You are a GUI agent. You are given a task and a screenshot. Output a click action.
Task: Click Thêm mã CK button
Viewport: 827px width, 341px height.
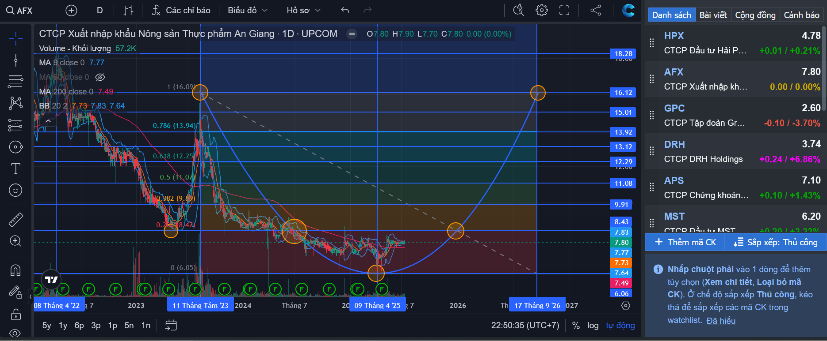point(685,242)
